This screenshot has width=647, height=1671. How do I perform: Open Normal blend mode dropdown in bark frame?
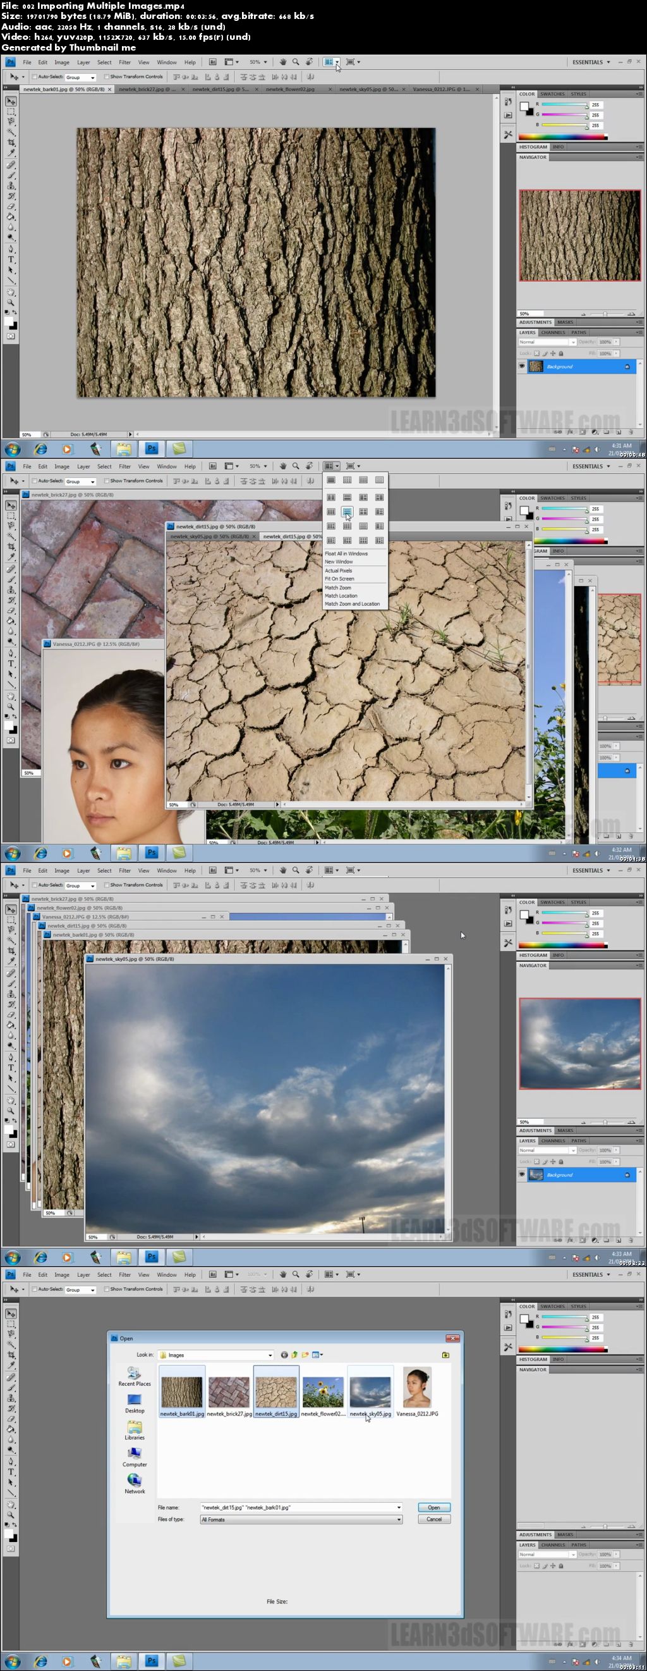(x=547, y=342)
